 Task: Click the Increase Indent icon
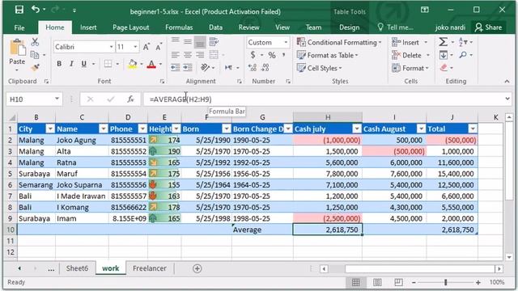(x=188, y=67)
